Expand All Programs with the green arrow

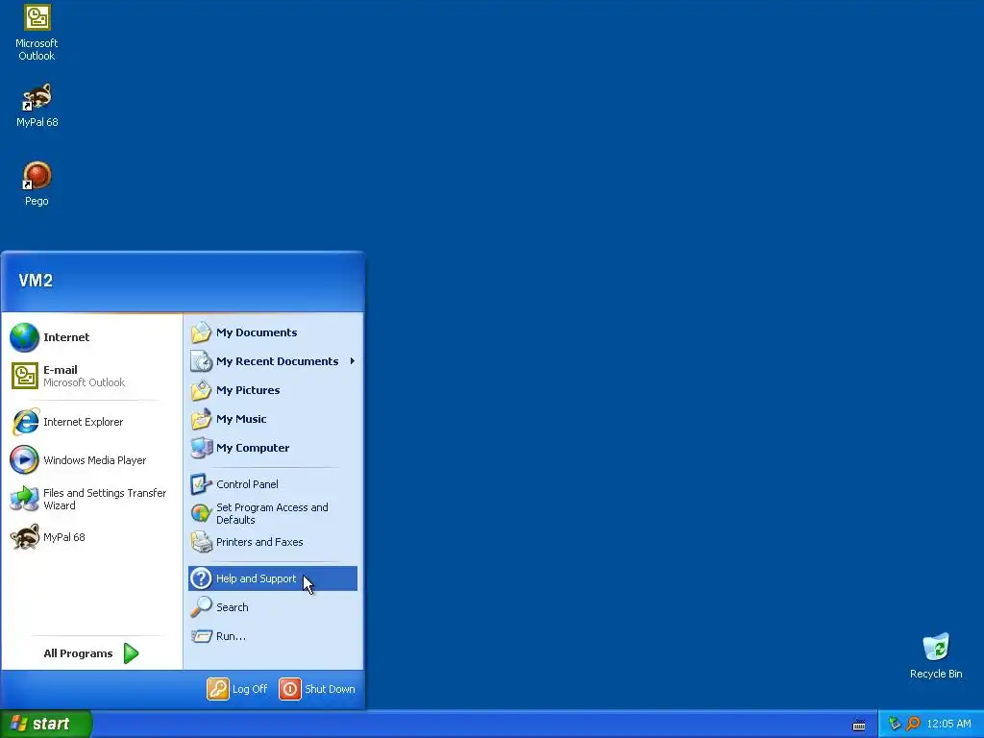click(131, 653)
